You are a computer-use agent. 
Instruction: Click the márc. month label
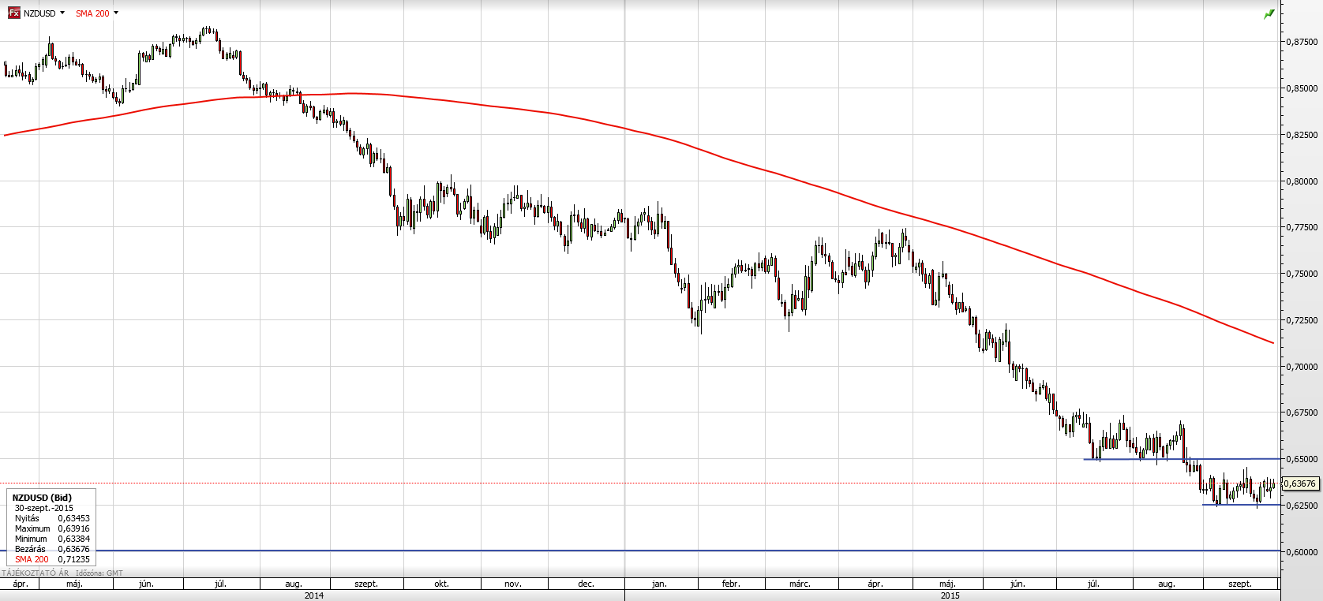click(800, 584)
